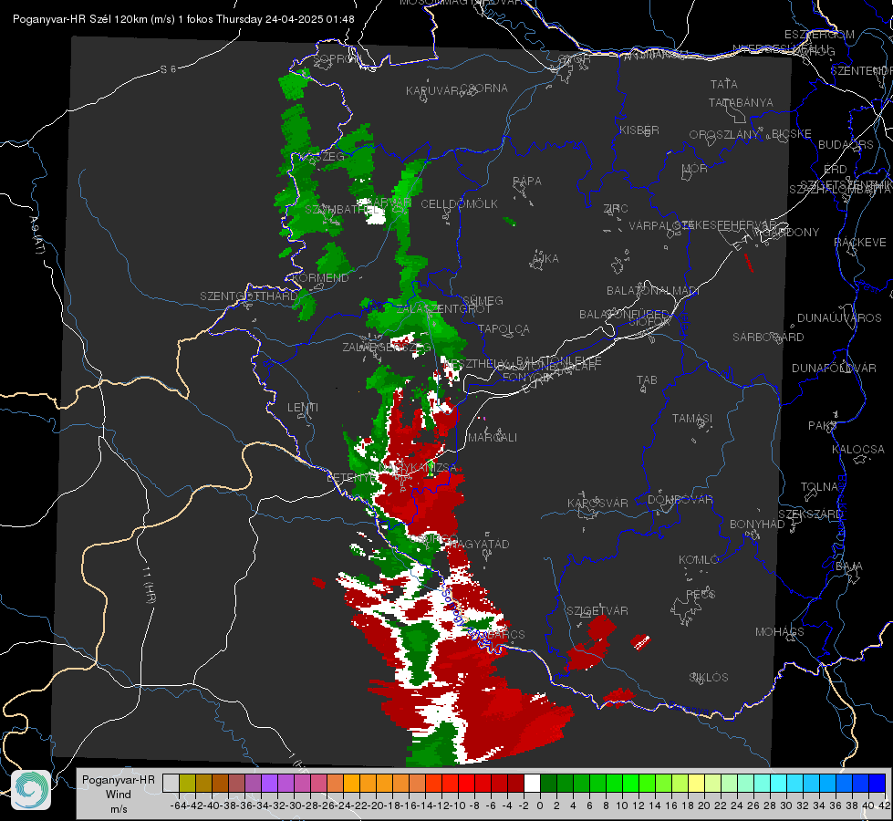The width and height of the screenshot is (893, 821).
Task: Click the dark red swatch between -4 and -2
Action: point(515,783)
